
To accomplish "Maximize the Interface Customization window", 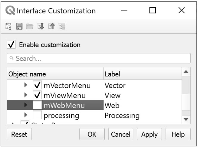I will [152, 11].
